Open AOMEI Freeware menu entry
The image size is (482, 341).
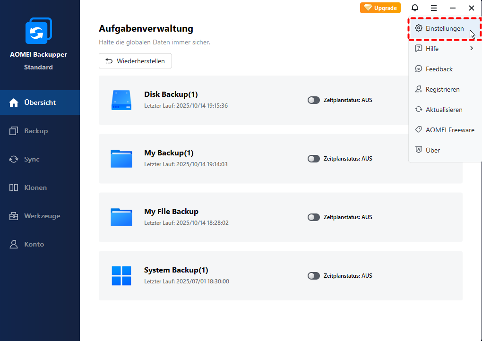pos(445,130)
